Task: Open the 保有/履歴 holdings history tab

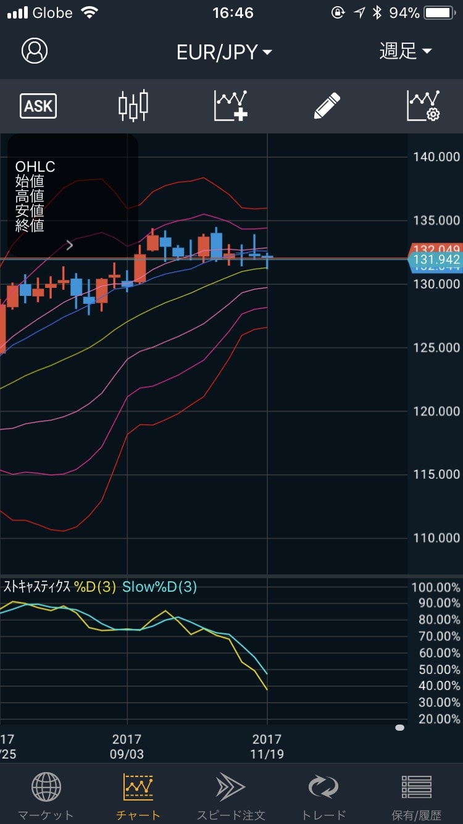Action: point(417,797)
